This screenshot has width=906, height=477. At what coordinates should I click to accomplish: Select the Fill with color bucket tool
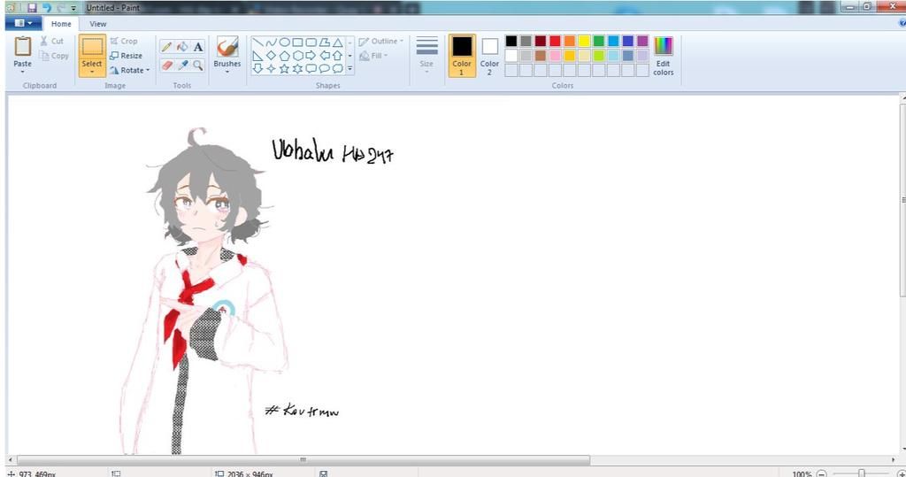click(182, 47)
